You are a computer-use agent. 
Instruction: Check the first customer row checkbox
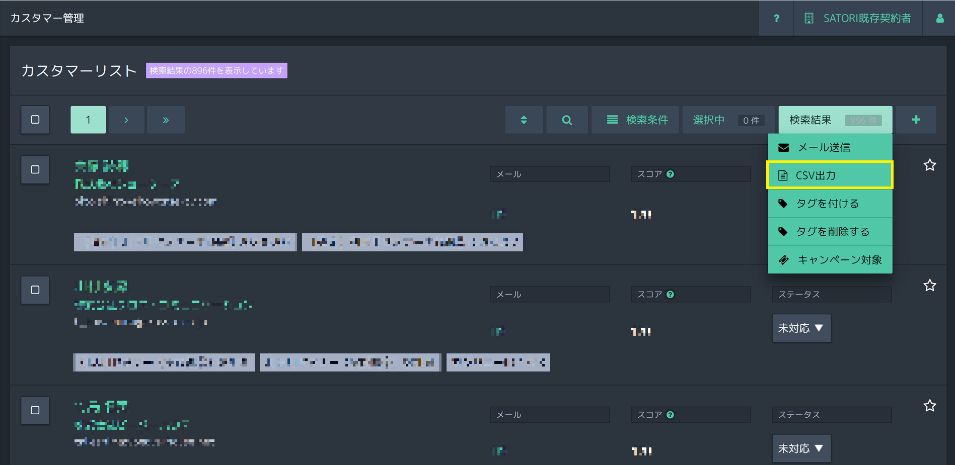tap(35, 169)
